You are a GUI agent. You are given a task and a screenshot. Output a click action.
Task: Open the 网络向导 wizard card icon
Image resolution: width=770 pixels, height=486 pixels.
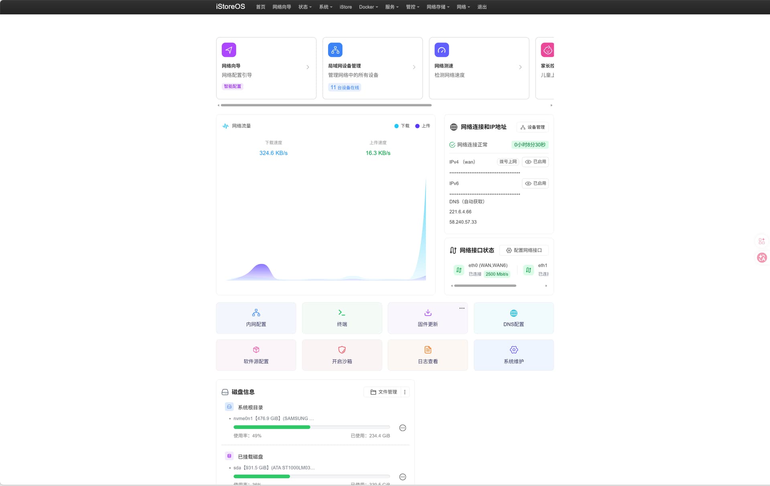pyautogui.click(x=229, y=50)
